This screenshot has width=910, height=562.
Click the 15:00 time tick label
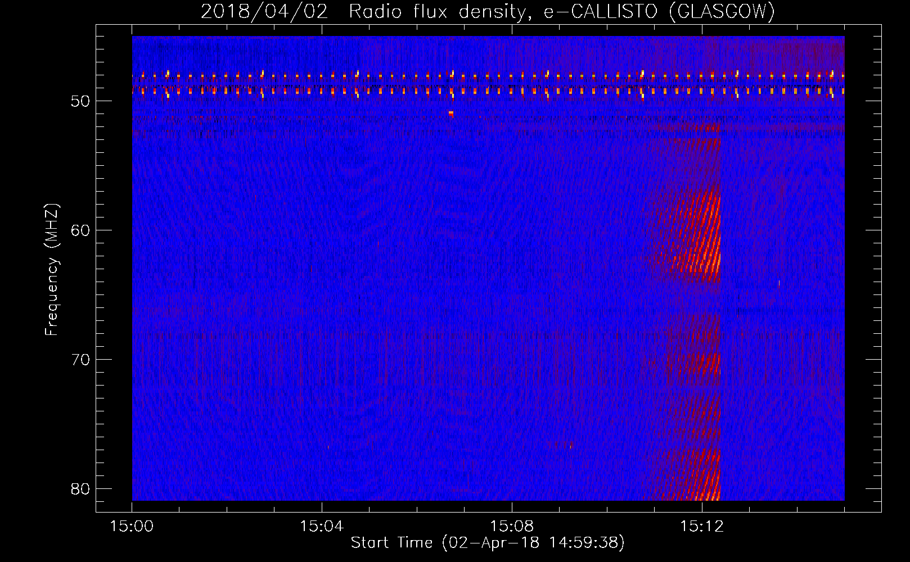click(x=132, y=526)
